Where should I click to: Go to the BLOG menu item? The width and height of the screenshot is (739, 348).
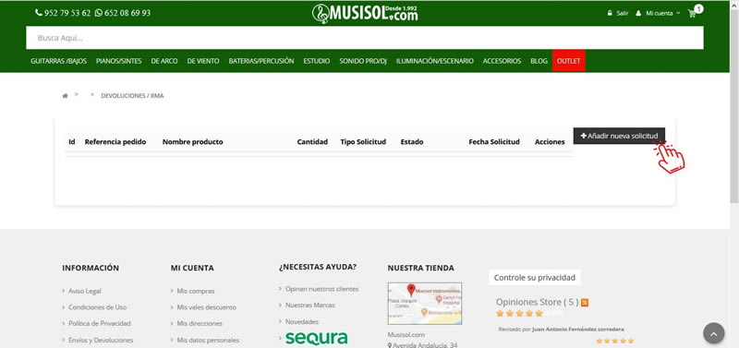click(x=539, y=61)
